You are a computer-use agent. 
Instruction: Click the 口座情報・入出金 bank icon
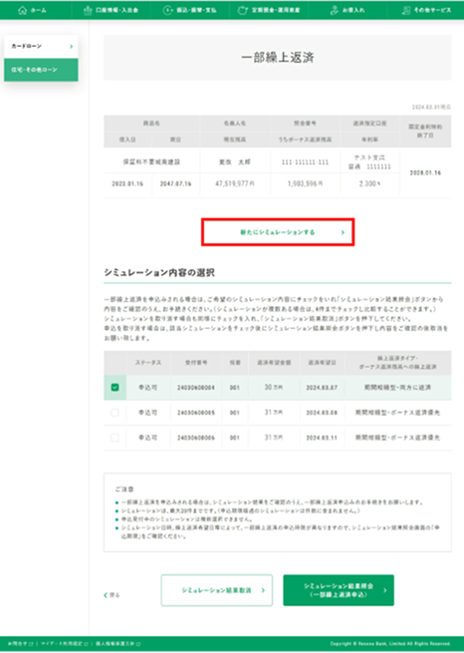click(88, 10)
